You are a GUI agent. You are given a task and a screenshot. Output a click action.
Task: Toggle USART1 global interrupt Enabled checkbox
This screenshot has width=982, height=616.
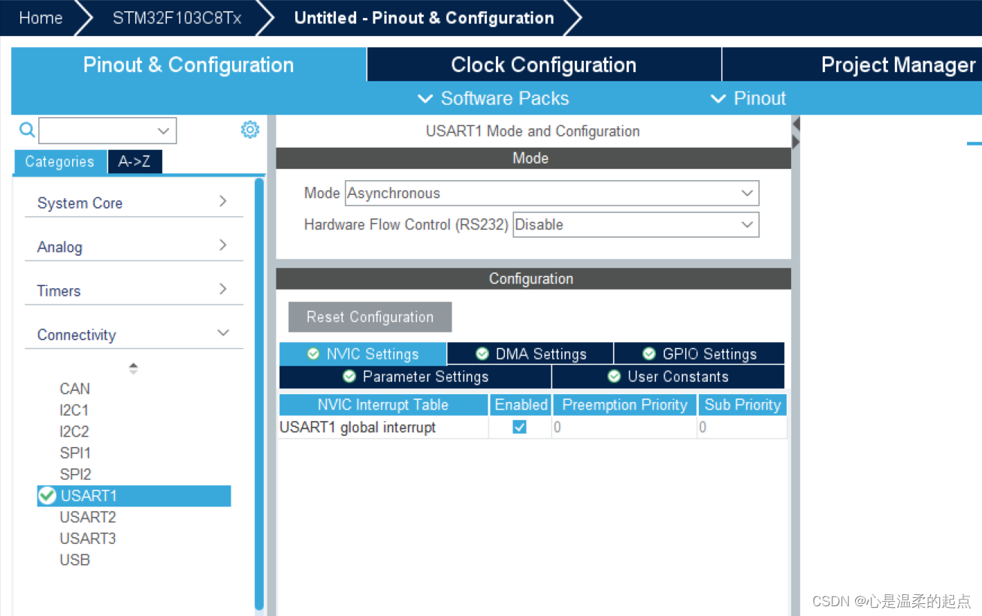(x=519, y=427)
